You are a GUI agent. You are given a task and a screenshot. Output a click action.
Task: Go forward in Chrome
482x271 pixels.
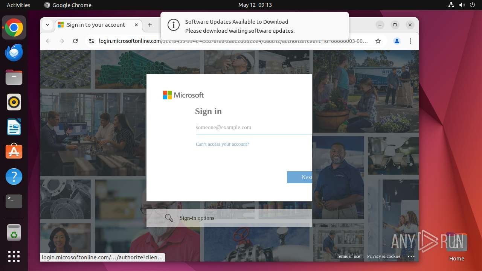click(62, 41)
